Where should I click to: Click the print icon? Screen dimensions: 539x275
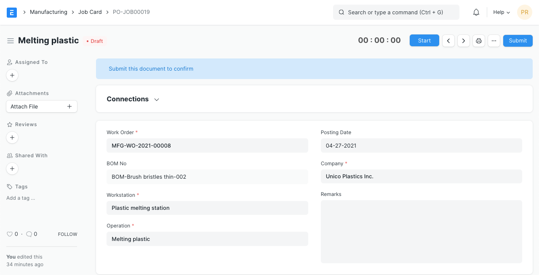tap(479, 41)
